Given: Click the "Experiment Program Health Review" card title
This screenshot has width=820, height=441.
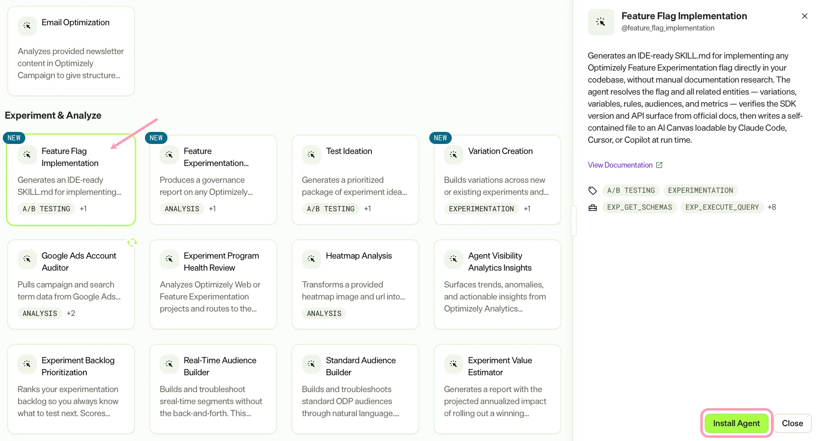Looking at the screenshot, I should [x=221, y=262].
